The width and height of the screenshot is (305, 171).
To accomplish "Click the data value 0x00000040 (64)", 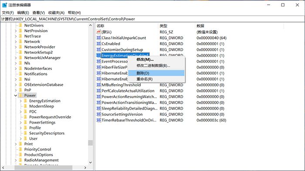I will pos(211,38).
